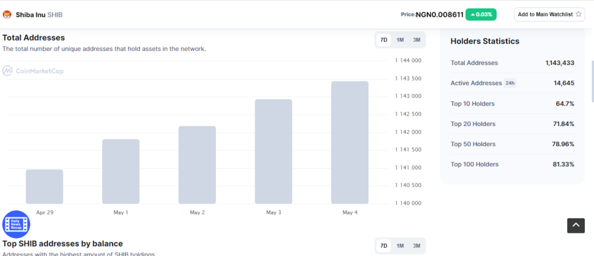Click the price NGN0.008611 value
This screenshot has width=594, height=256.
[x=440, y=15]
